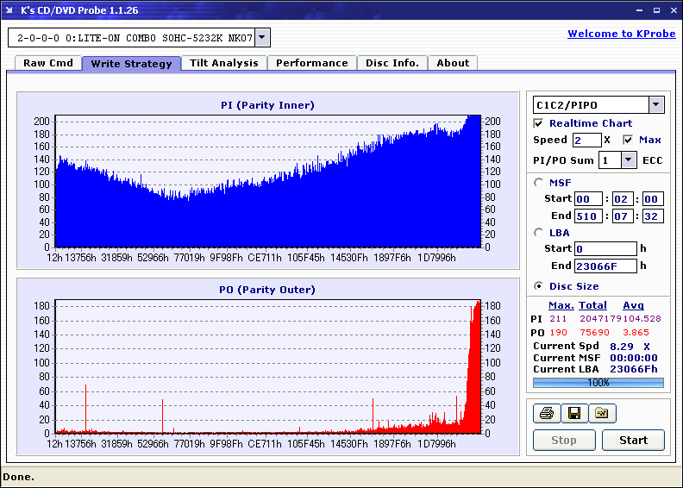Click the PI Max value 211
Image resolution: width=683 pixels, height=488 pixels.
(x=558, y=319)
